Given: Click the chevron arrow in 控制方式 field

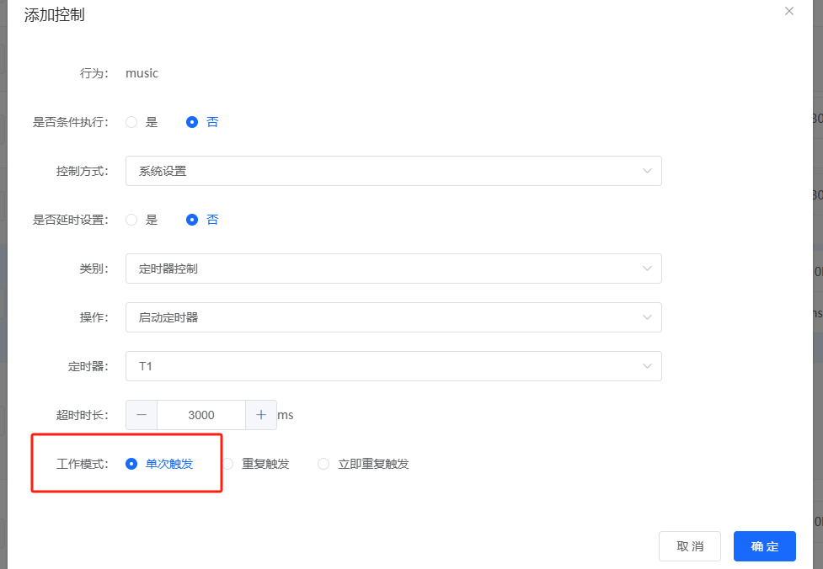Looking at the screenshot, I should tap(647, 171).
